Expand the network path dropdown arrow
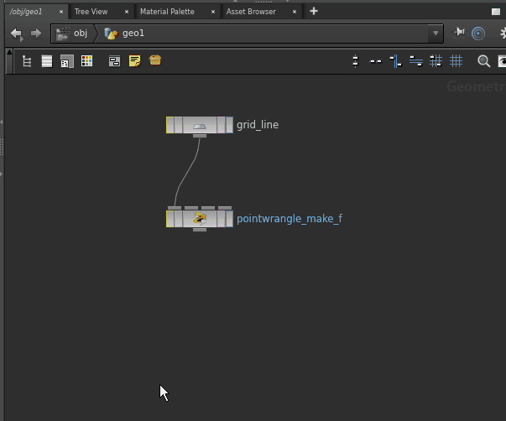Viewport: 506px width, 421px height. [x=435, y=34]
